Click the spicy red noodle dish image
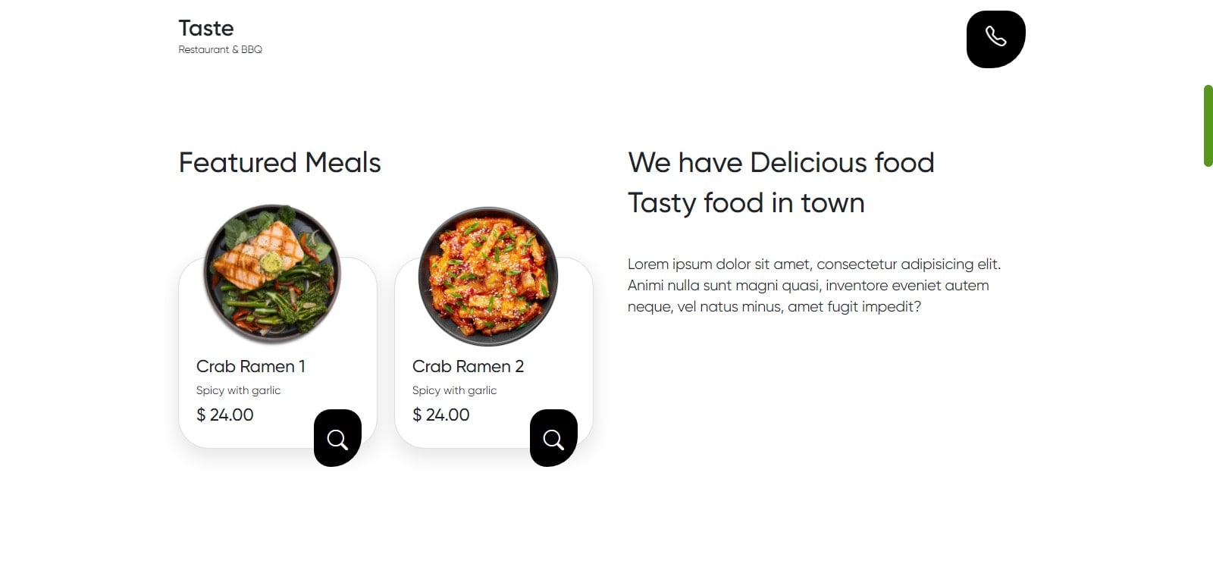The height and width of the screenshot is (573, 1213). (x=488, y=276)
